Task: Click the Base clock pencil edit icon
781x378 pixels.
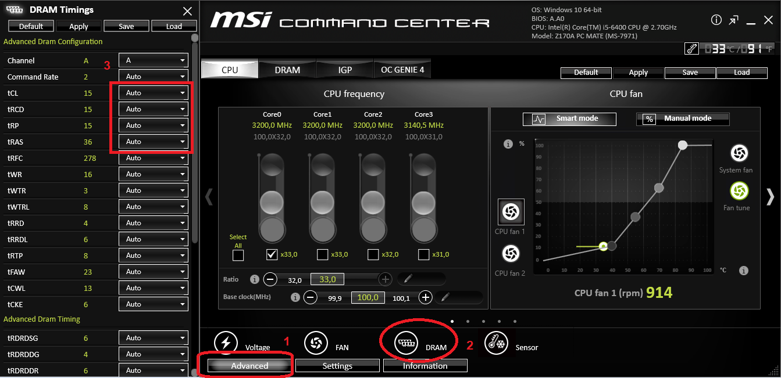Action: coord(444,297)
